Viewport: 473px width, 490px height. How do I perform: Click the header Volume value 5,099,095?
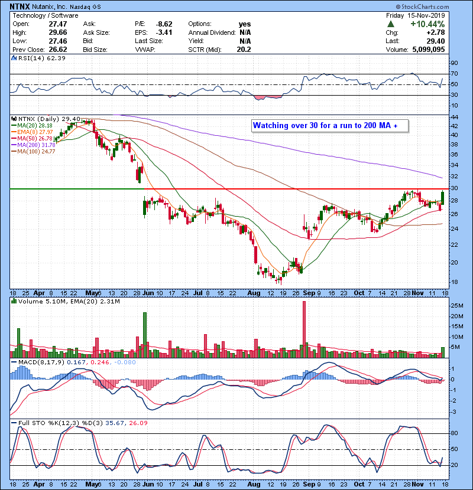[429, 50]
